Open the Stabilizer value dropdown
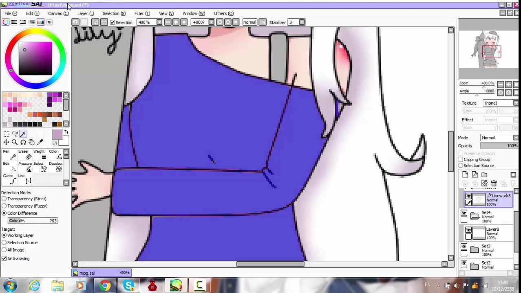 [302, 22]
